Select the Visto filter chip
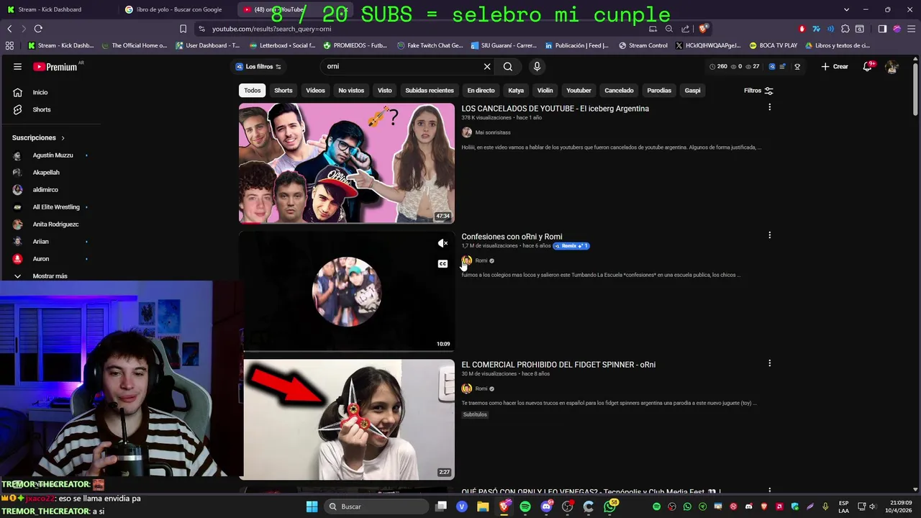Viewport: 921px width, 518px height. [385, 91]
